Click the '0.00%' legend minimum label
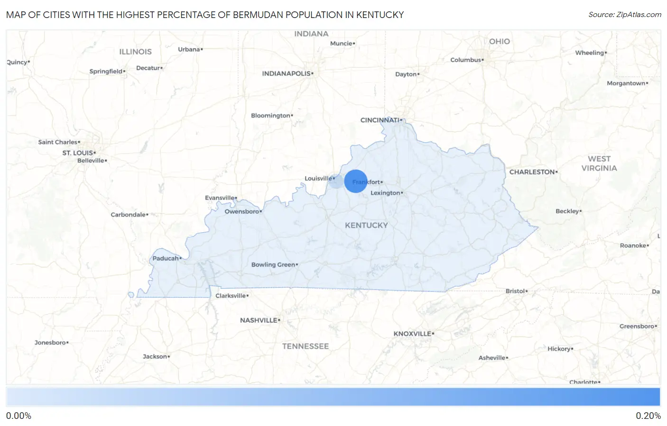This screenshot has width=667, height=426. click(19, 416)
